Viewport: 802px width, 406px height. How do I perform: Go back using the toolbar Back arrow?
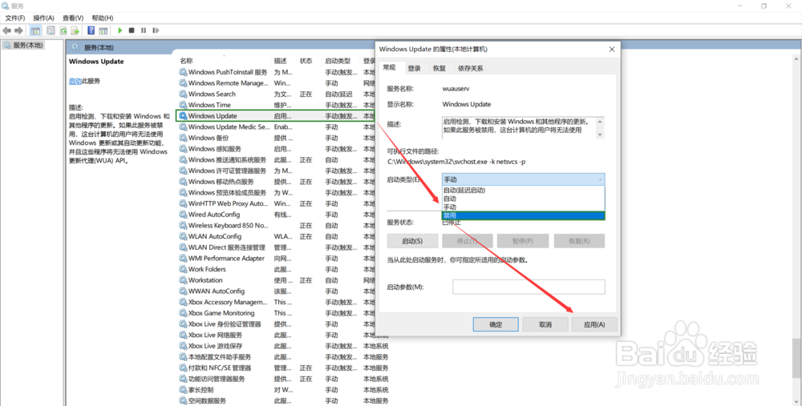6,30
